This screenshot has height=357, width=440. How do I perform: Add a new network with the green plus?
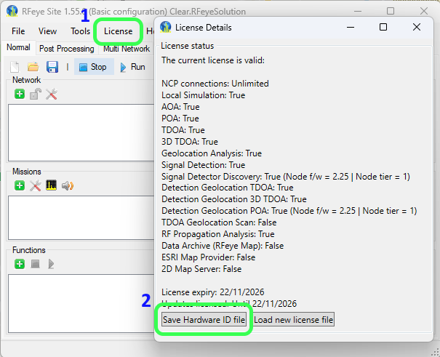coord(20,94)
